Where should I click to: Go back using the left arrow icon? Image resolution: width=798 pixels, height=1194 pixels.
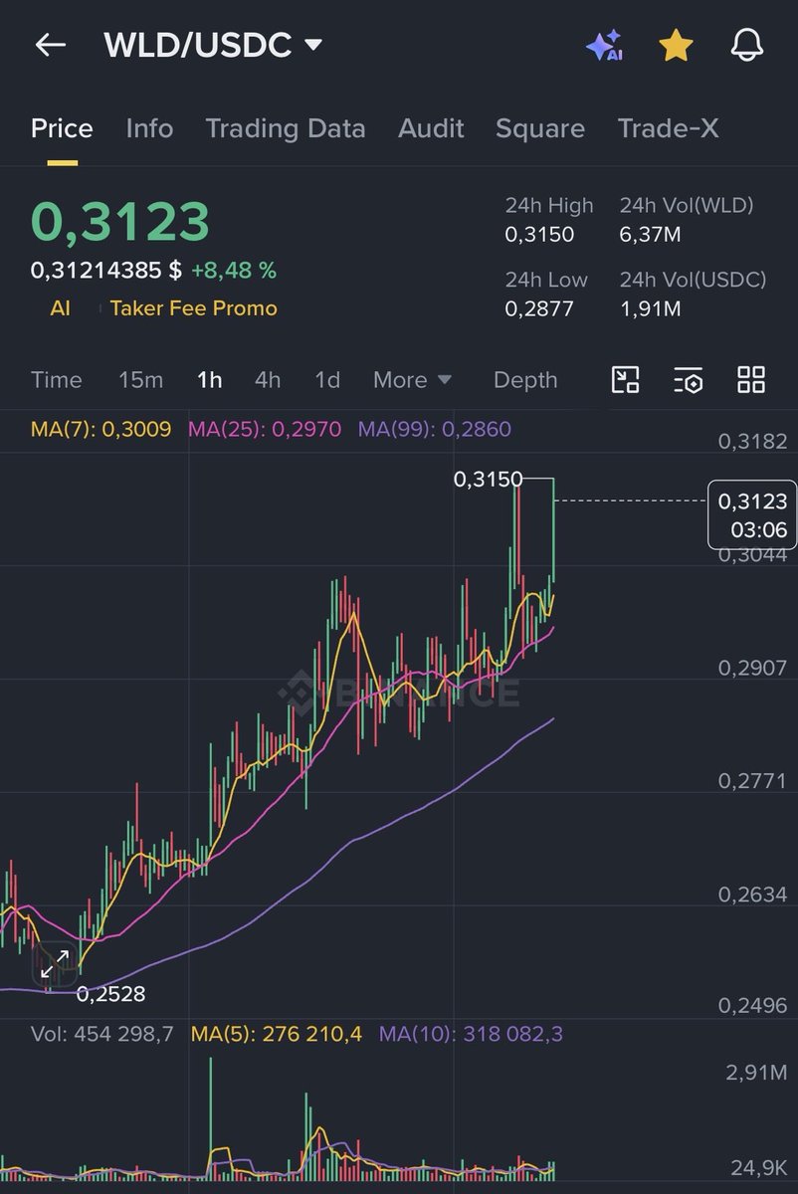pyautogui.click(x=50, y=45)
